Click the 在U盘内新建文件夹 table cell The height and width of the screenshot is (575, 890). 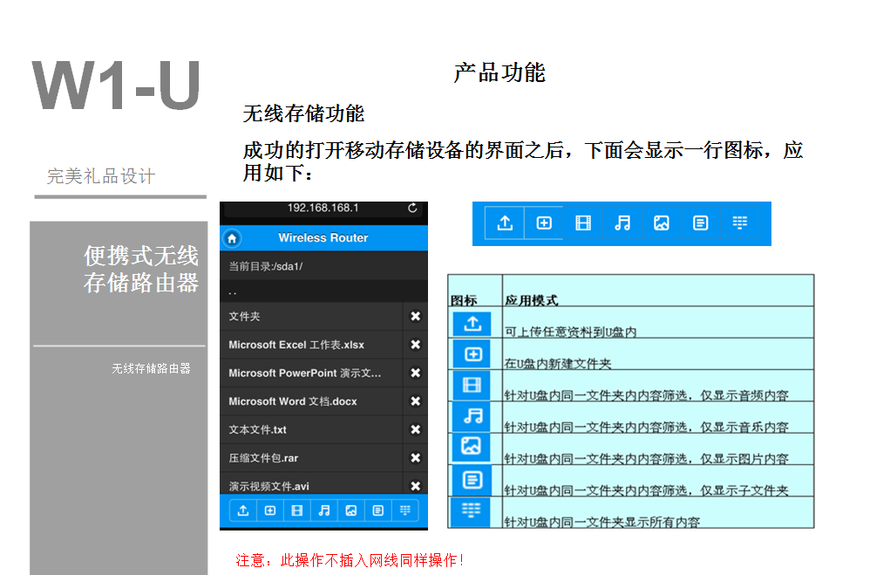[x=658, y=354]
